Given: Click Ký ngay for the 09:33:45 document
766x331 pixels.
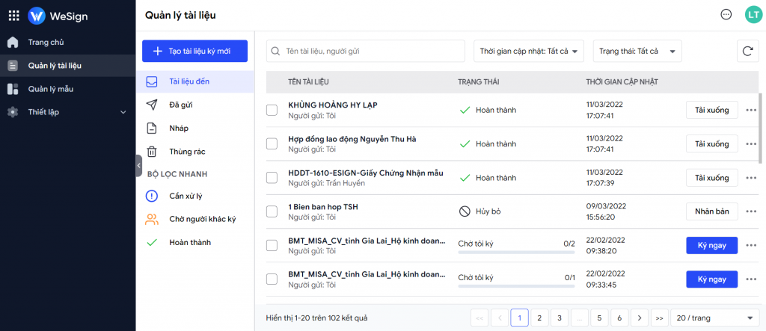Looking at the screenshot, I should (712, 279).
